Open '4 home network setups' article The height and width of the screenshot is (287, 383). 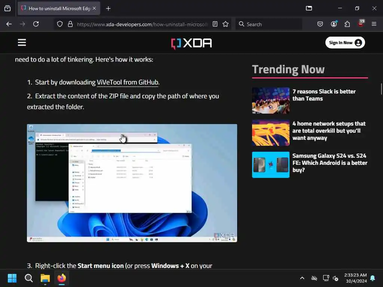tap(329, 131)
